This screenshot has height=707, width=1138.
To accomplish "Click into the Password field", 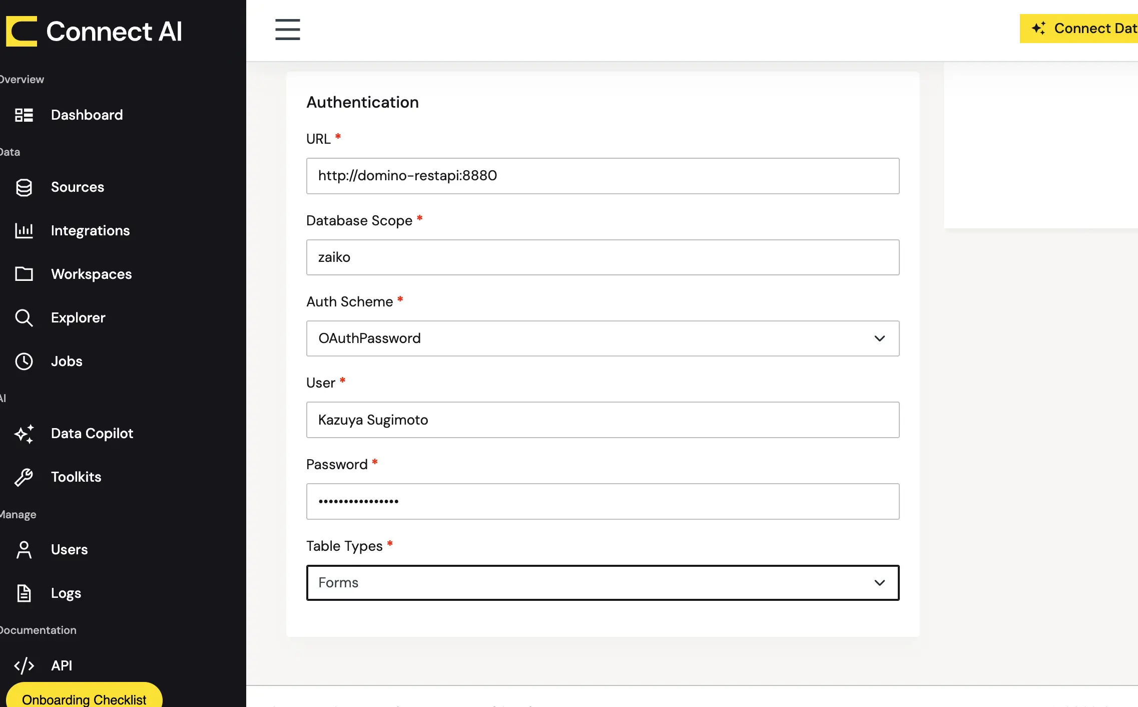I will point(603,501).
